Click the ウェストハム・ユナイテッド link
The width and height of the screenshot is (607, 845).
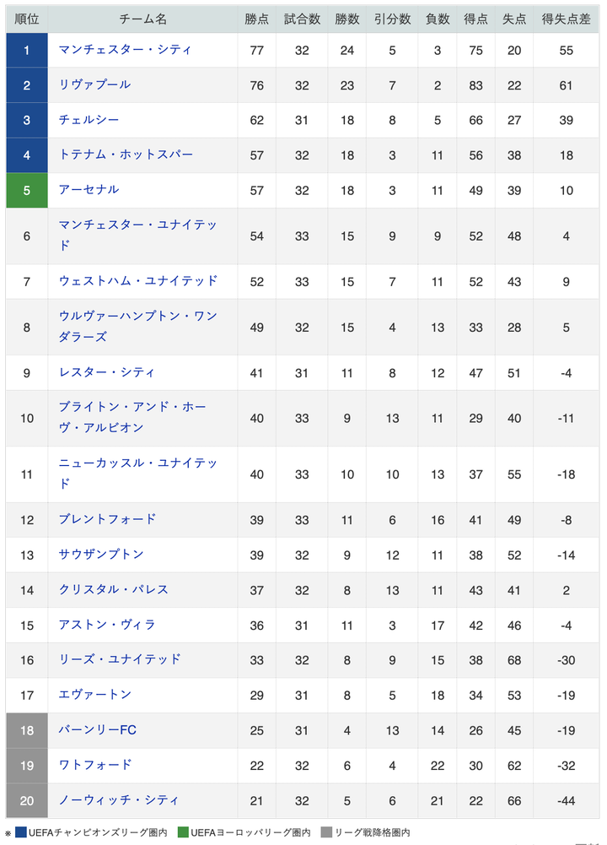click(x=137, y=280)
